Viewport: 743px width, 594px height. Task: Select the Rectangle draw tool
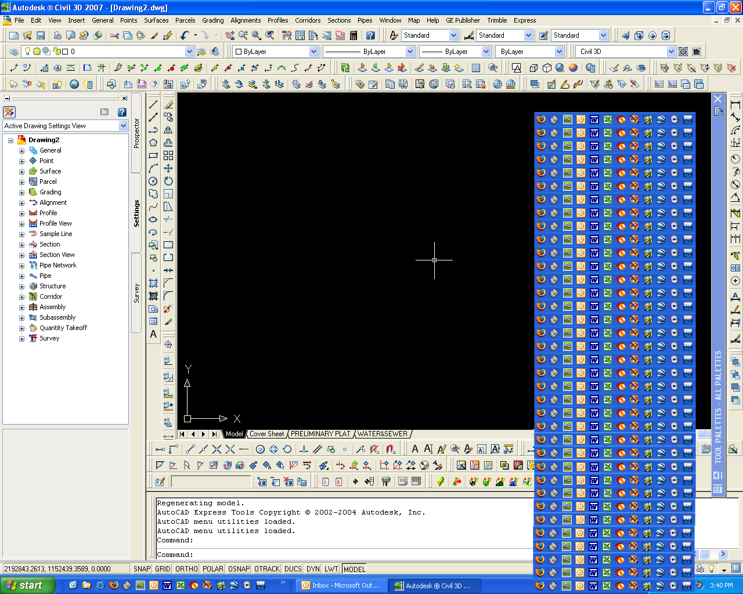click(153, 155)
